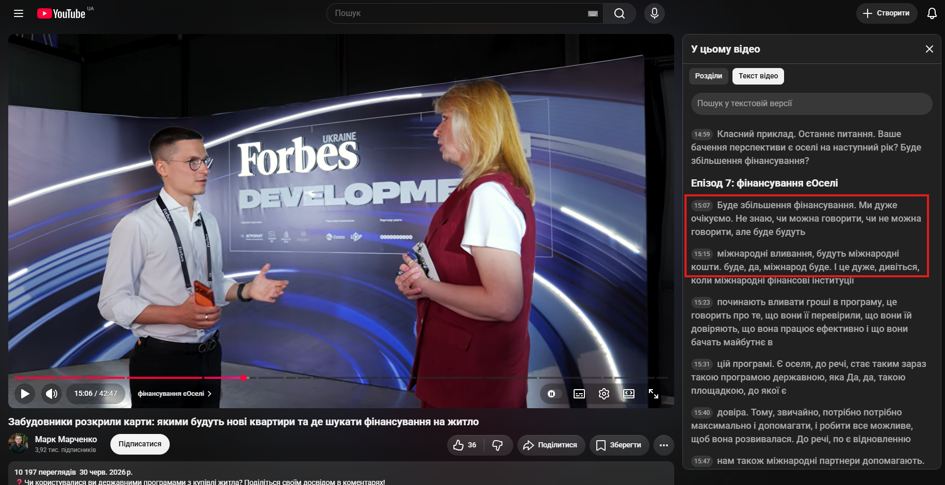Click the '3,92 тис. підписників' count
This screenshot has width=945, height=485.
click(66, 450)
